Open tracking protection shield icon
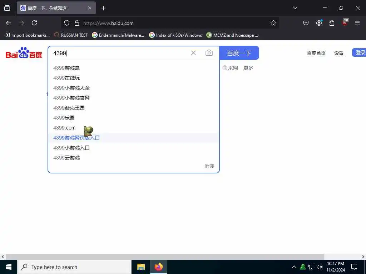 [67, 23]
